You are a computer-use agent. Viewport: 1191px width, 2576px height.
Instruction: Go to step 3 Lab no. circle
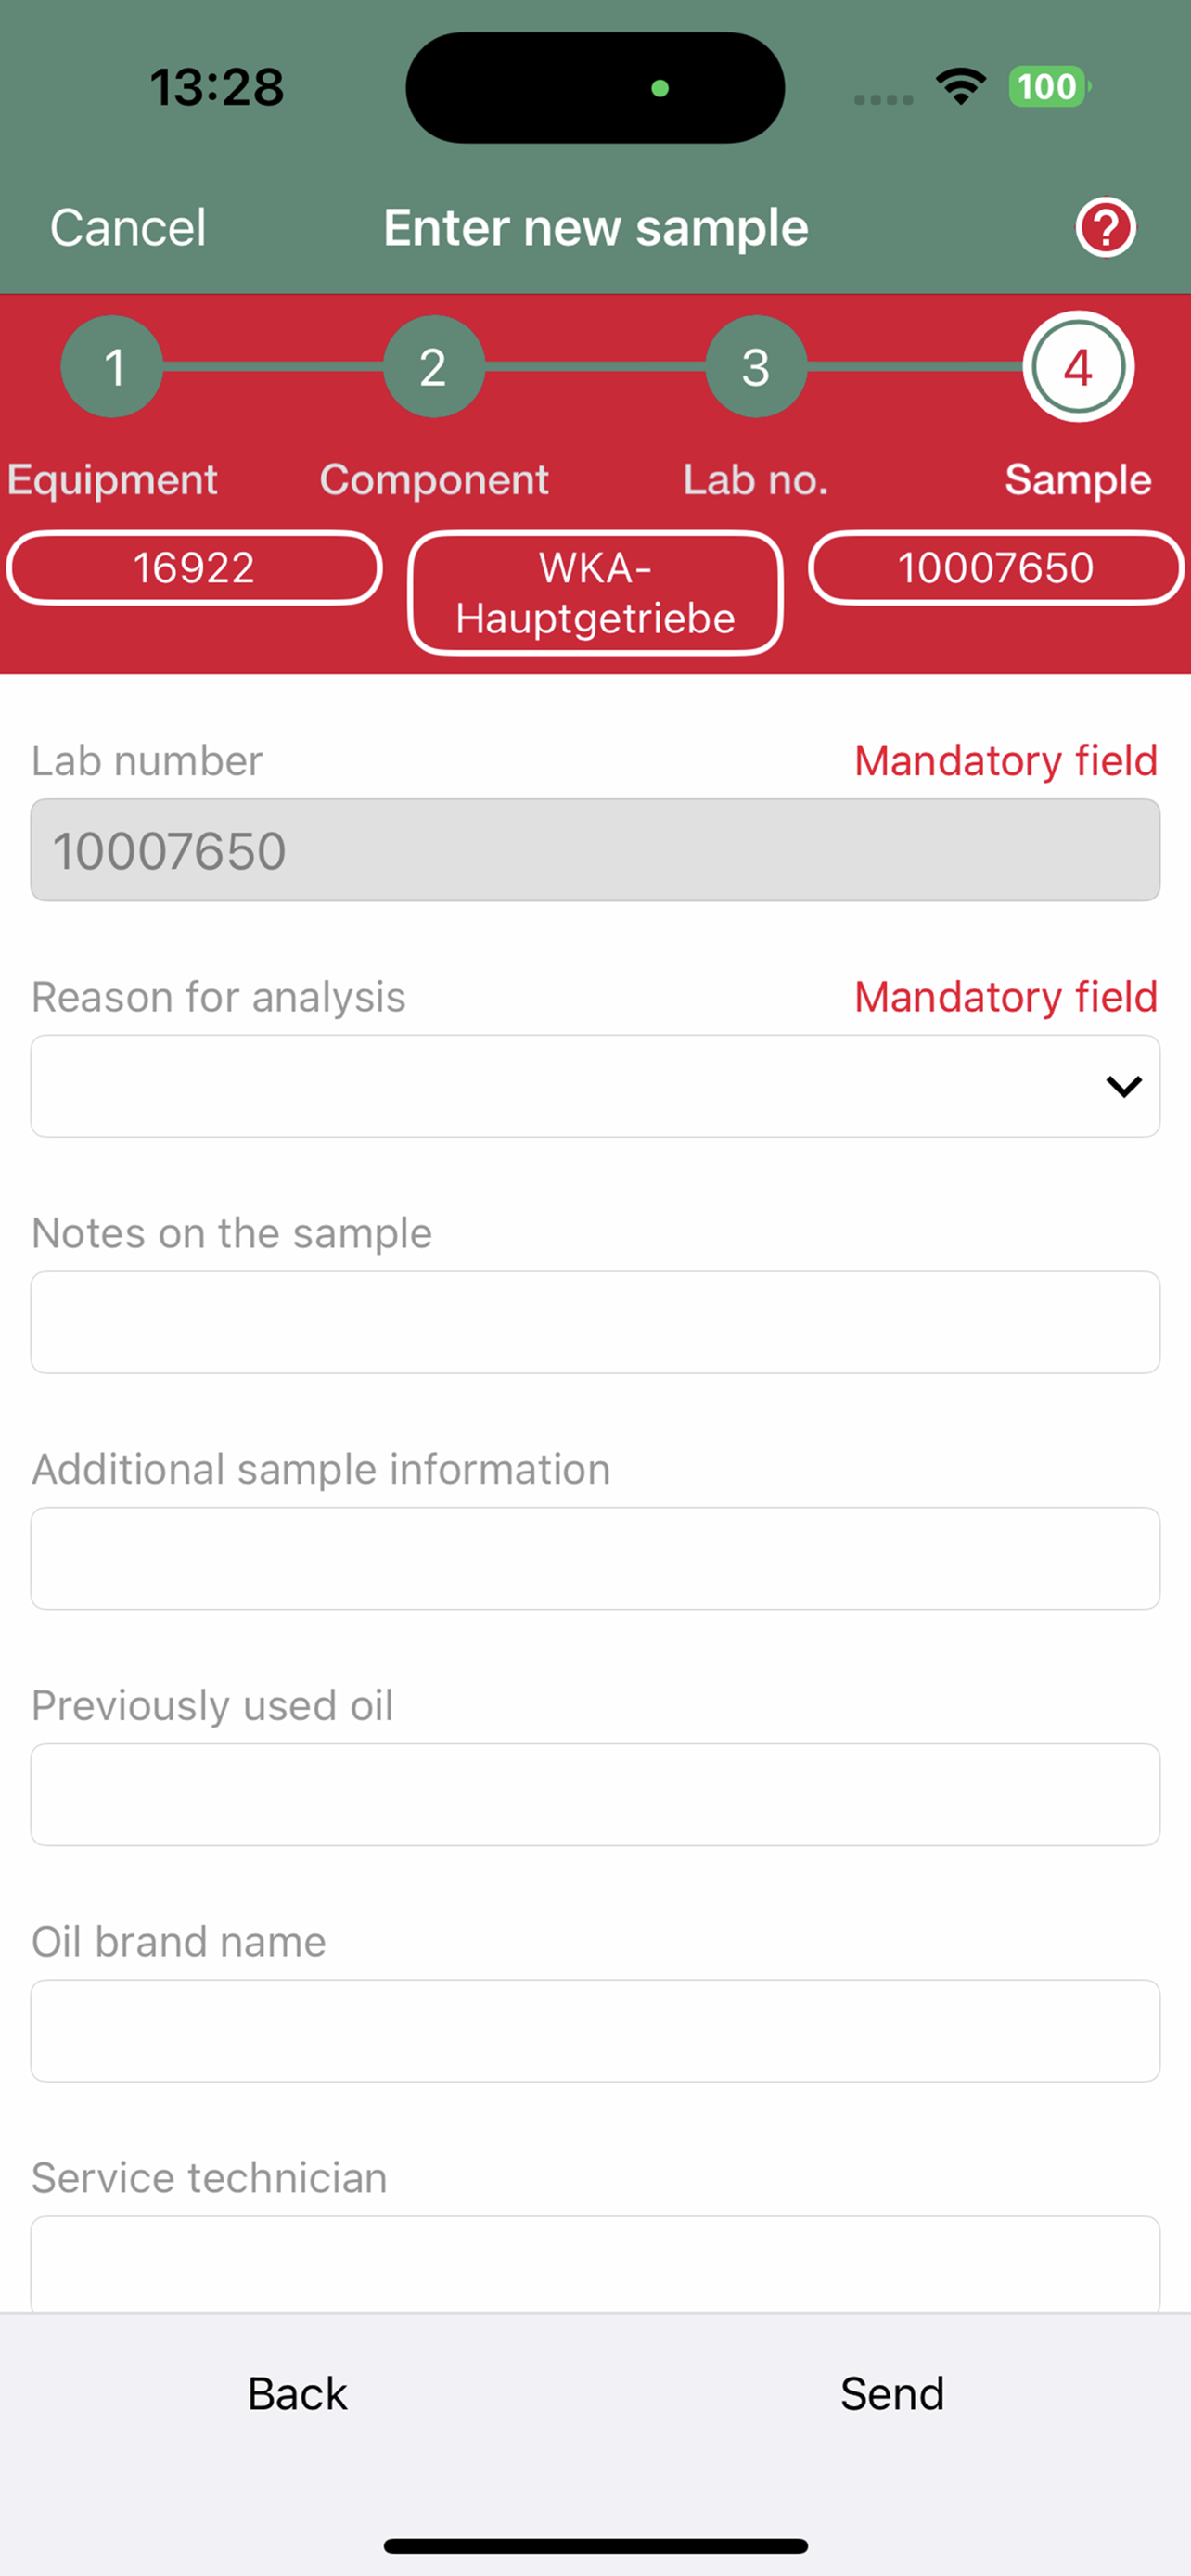click(x=756, y=367)
